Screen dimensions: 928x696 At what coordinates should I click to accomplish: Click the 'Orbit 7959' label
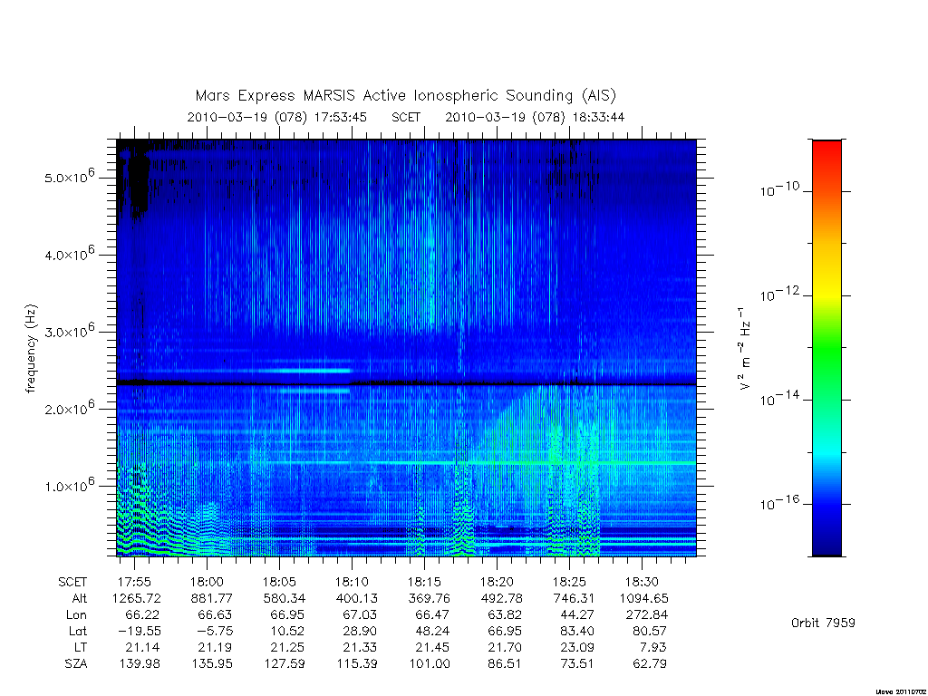point(823,623)
